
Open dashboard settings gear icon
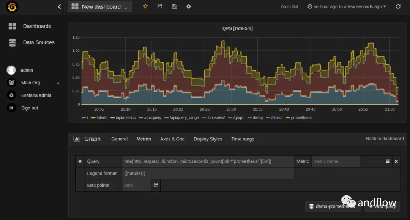189,6
